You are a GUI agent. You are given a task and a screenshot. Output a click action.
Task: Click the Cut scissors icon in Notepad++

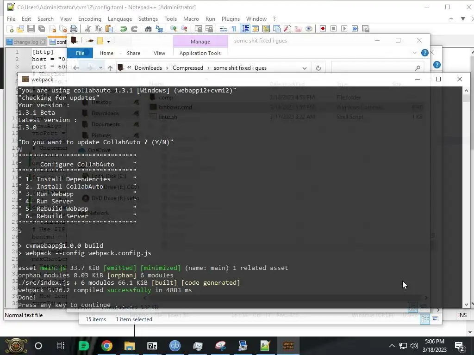[x=88, y=29]
